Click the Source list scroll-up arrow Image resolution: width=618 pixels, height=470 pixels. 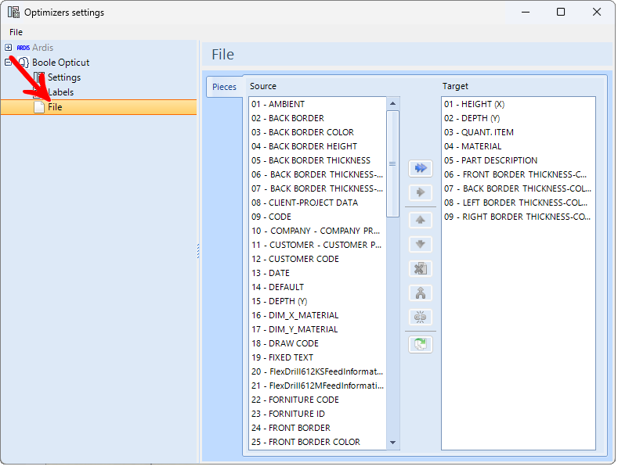pyautogui.click(x=392, y=103)
